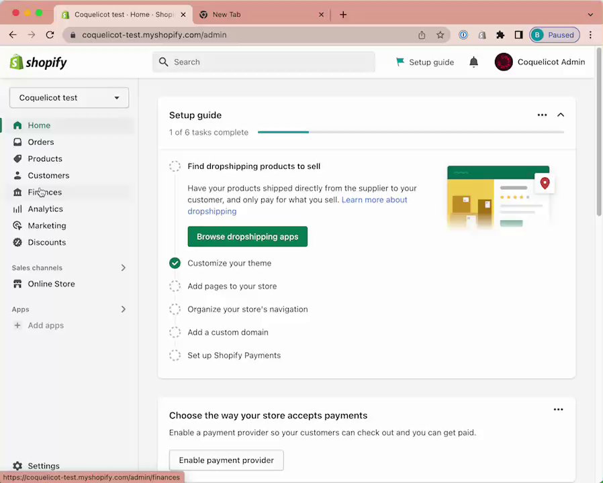
Task: Collapse the Setup guide card
Action: click(561, 115)
